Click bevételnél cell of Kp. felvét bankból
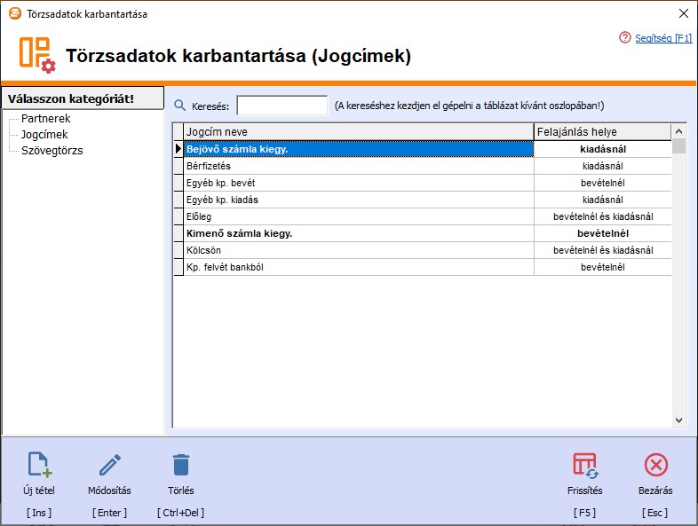Image resolution: width=698 pixels, height=526 pixels. 603,267
